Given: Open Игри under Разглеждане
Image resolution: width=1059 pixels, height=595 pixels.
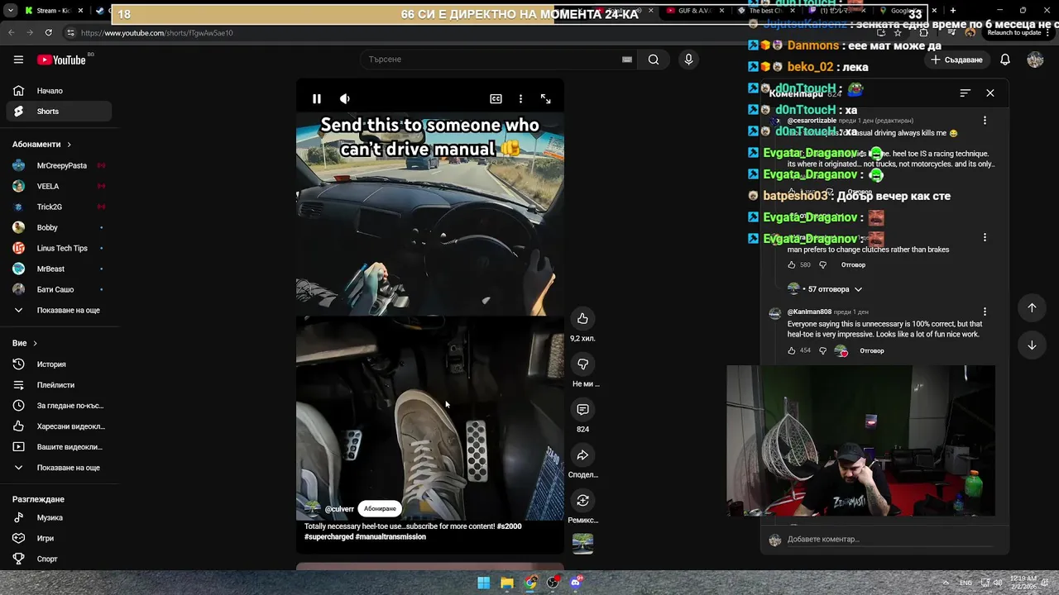Looking at the screenshot, I should coord(58,538).
